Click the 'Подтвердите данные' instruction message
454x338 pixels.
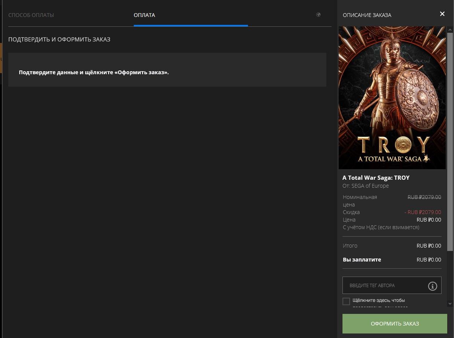click(94, 72)
